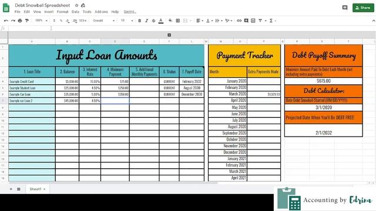This screenshot has height=211, width=376.
Task: Decrease decimal places
Action: click(68, 21)
